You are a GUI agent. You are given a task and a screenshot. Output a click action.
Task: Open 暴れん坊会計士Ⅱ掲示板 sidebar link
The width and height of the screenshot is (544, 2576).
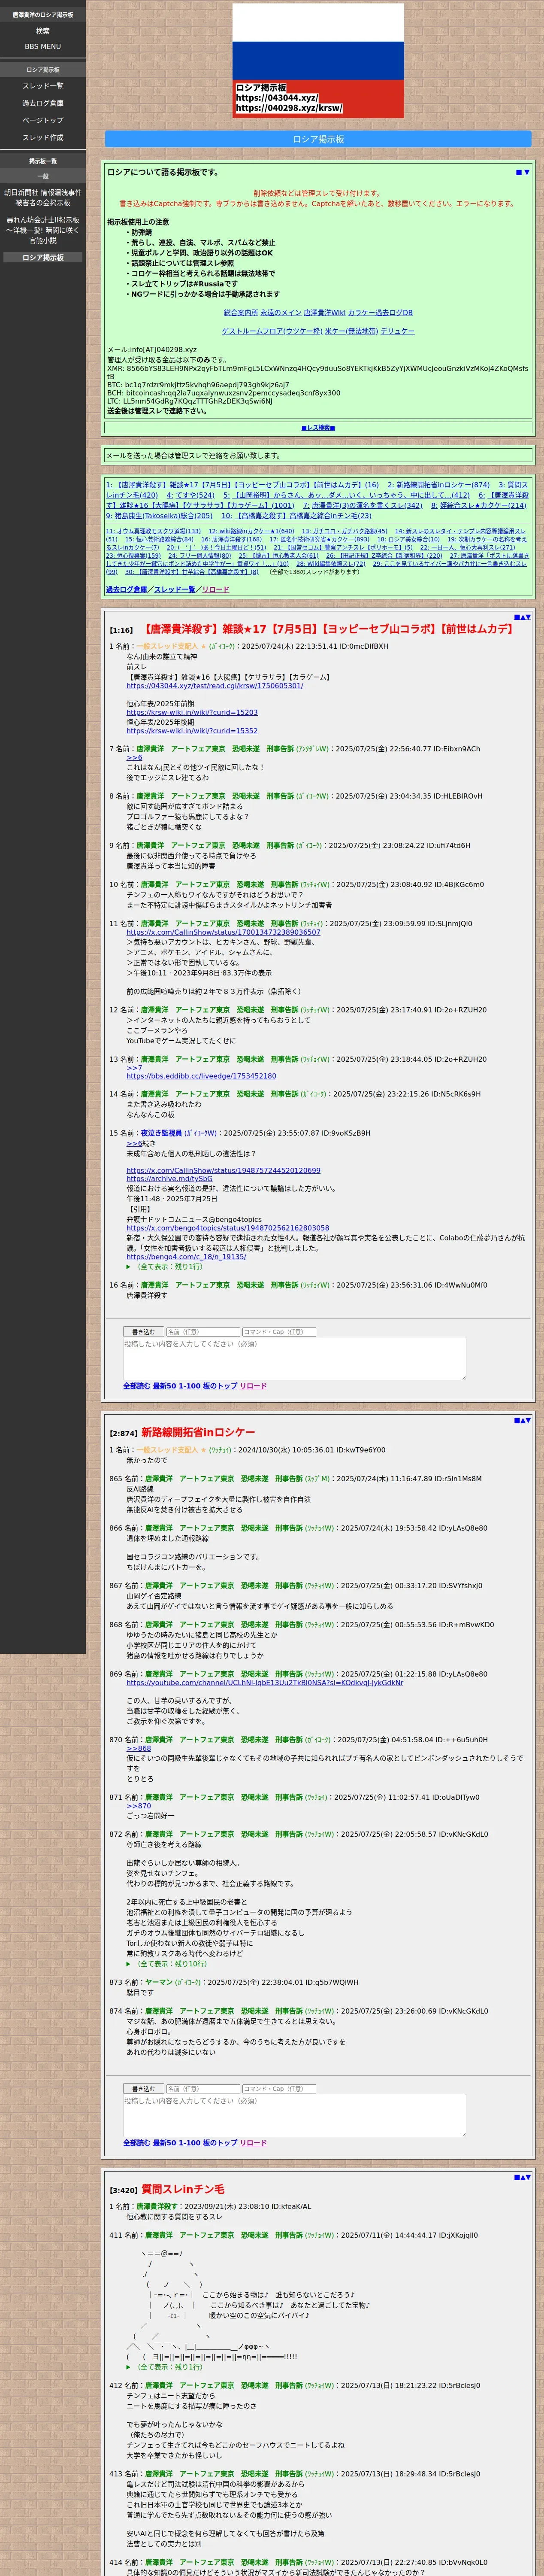pos(43,230)
